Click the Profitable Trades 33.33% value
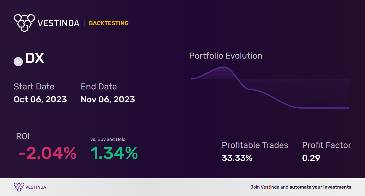 [237, 158]
